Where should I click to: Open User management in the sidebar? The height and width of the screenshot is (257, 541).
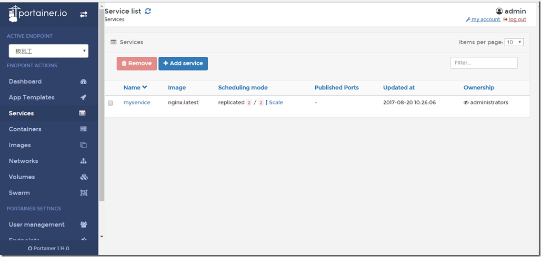point(36,224)
